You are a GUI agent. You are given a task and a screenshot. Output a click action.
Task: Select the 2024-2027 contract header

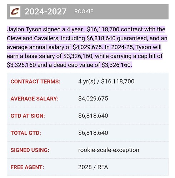[x=45, y=11]
